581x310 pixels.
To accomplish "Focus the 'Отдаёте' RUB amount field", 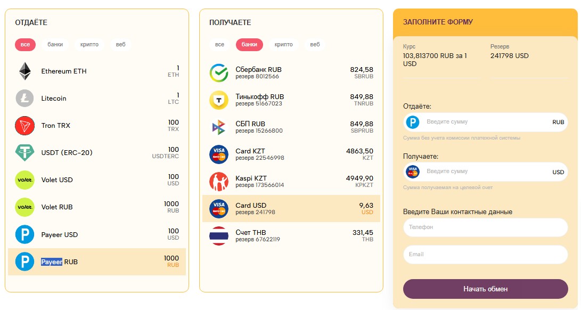I will [485, 121].
